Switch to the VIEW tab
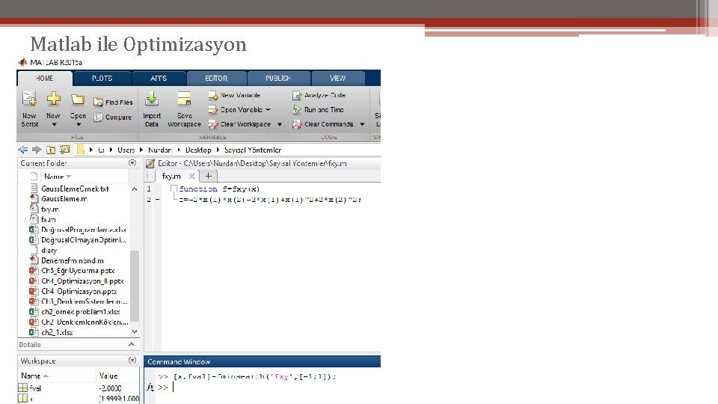This screenshot has height=404, width=718. tap(337, 79)
